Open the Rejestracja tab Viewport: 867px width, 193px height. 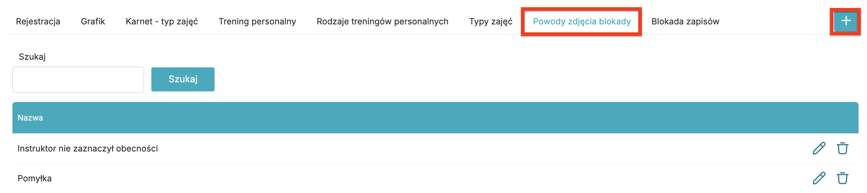[x=38, y=21]
